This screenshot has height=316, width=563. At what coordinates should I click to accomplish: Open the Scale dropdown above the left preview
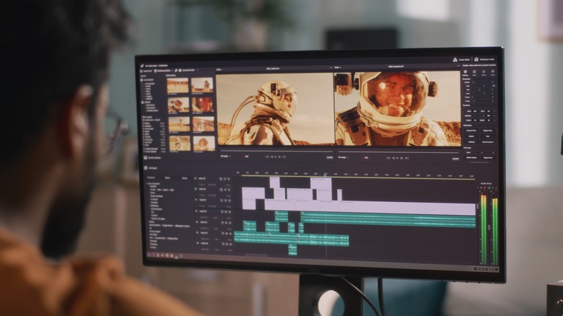point(219,70)
